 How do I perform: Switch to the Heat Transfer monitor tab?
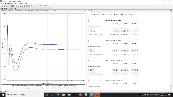pos(19,11)
